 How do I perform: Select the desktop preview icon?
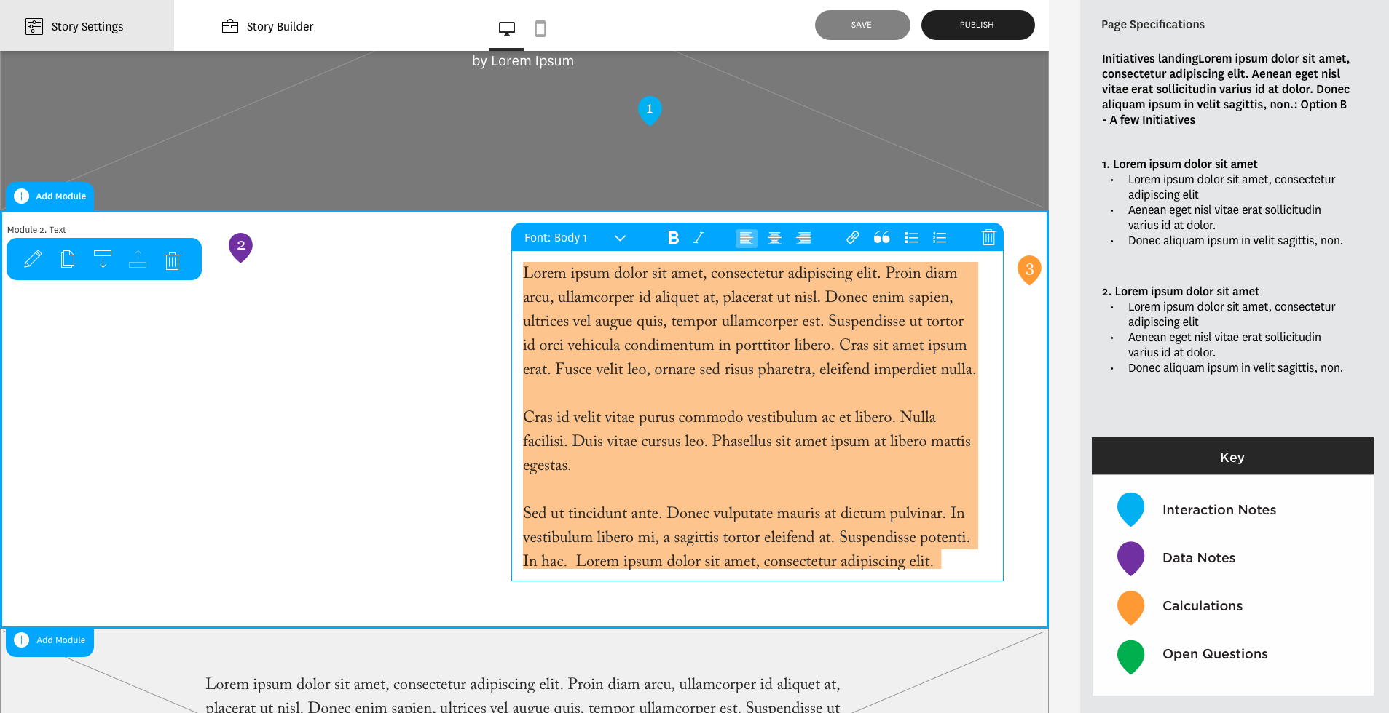click(x=507, y=28)
